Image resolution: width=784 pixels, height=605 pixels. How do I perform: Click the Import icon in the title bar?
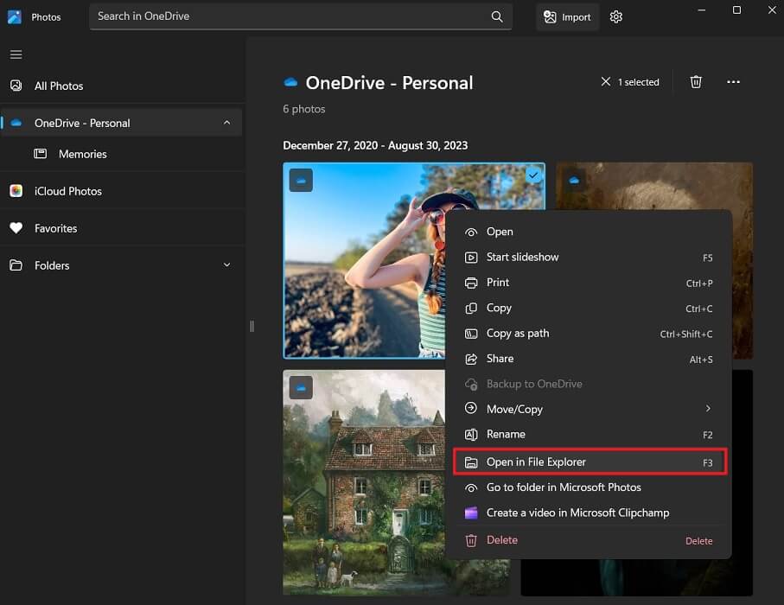(567, 16)
